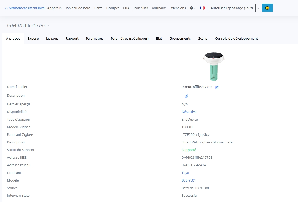Toggle theme with the sun icon button
Screen dimensions: 298x202
[267, 8]
